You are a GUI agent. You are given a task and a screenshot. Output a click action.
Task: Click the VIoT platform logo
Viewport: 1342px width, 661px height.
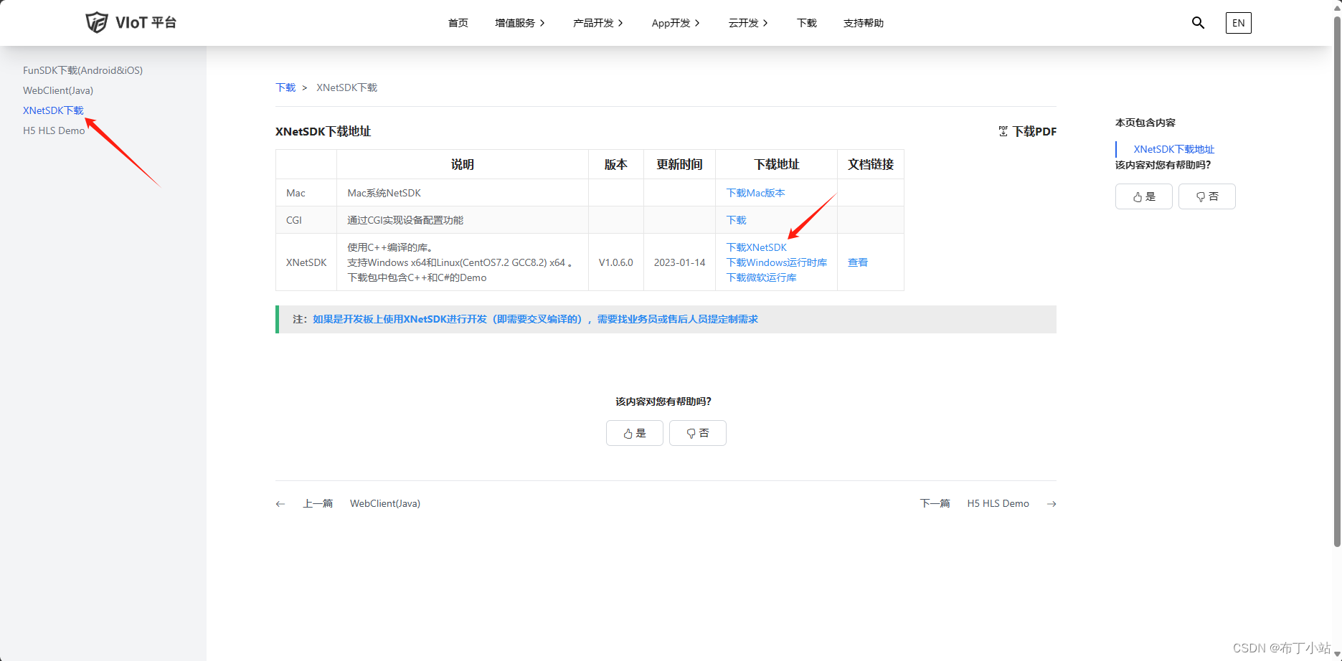point(131,22)
